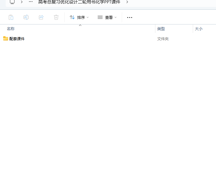The image size is (216, 188).
Task: Click the Rename icon in toolbar
Action: (x=26, y=17)
